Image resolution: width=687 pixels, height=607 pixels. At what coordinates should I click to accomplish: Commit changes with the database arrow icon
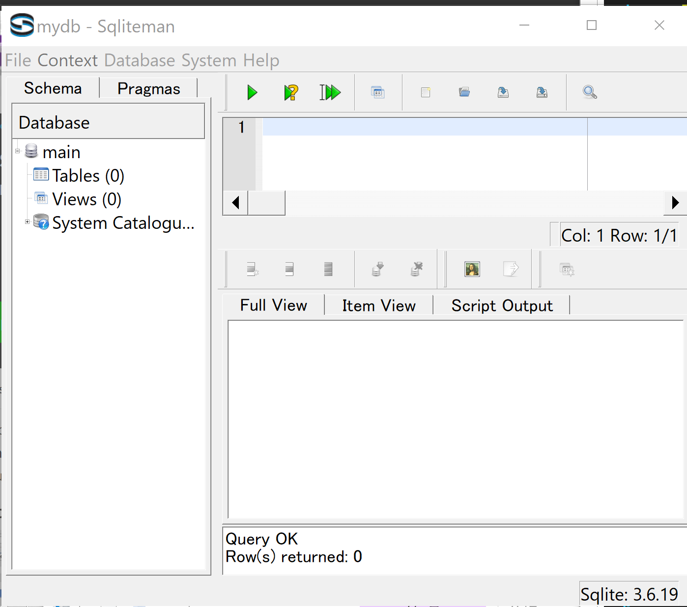coord(377,269)
